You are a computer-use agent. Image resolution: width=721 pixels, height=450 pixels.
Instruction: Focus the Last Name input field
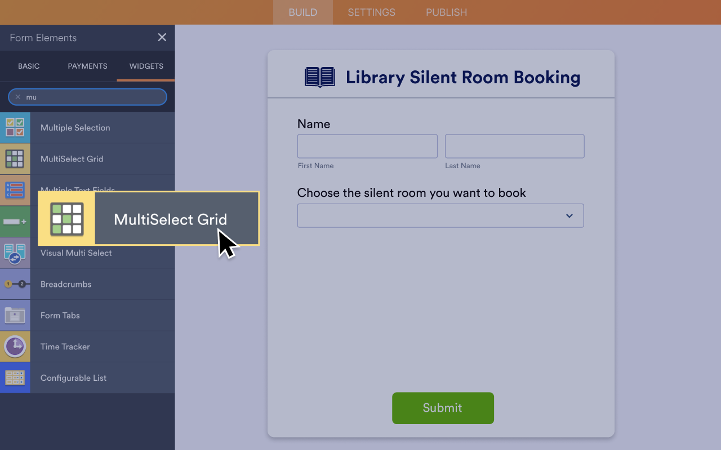click(x=515, y=146)
